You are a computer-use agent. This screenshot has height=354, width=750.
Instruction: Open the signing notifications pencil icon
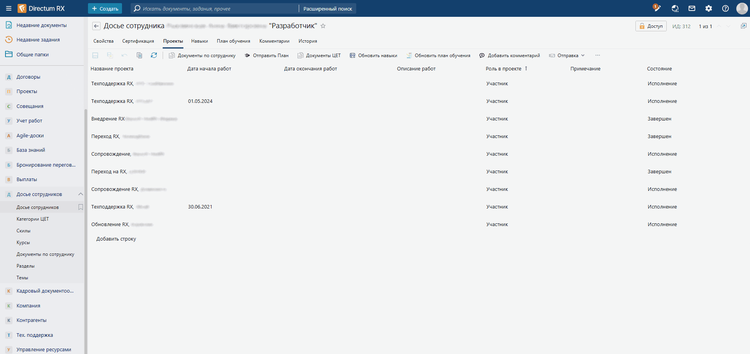pyautogui.click(x=657, y=8)
